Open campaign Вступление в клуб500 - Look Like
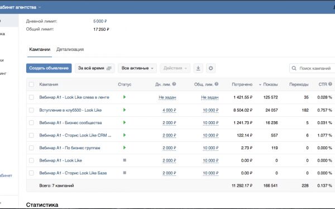The image size is (335, 209). pos(70,110)
